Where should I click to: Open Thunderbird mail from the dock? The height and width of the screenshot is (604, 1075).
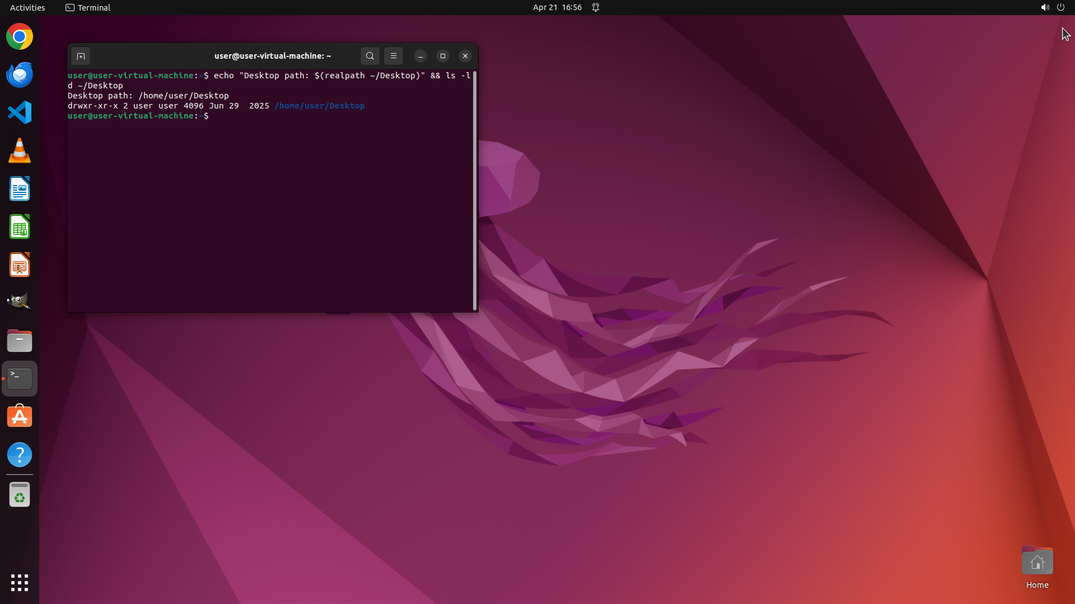click(x=20, y=75)
